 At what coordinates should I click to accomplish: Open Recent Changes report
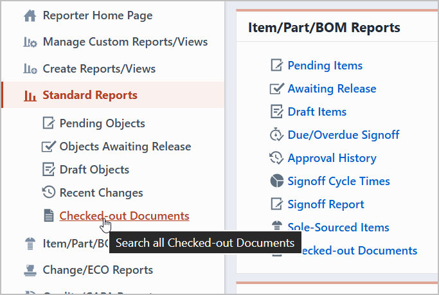coord(101,193)
